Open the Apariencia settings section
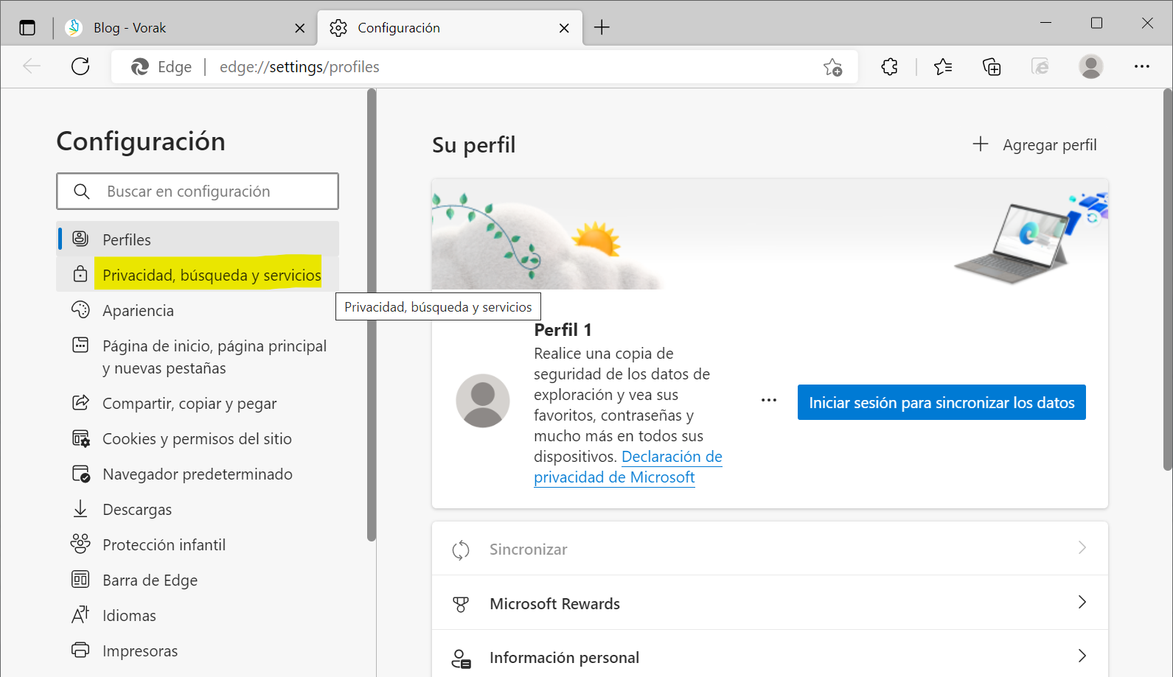 198,310
